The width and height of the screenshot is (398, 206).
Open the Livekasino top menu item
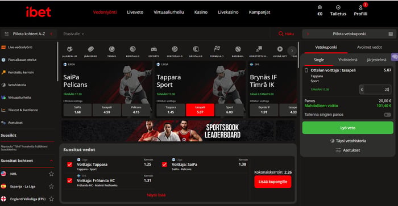pos(228,12)
